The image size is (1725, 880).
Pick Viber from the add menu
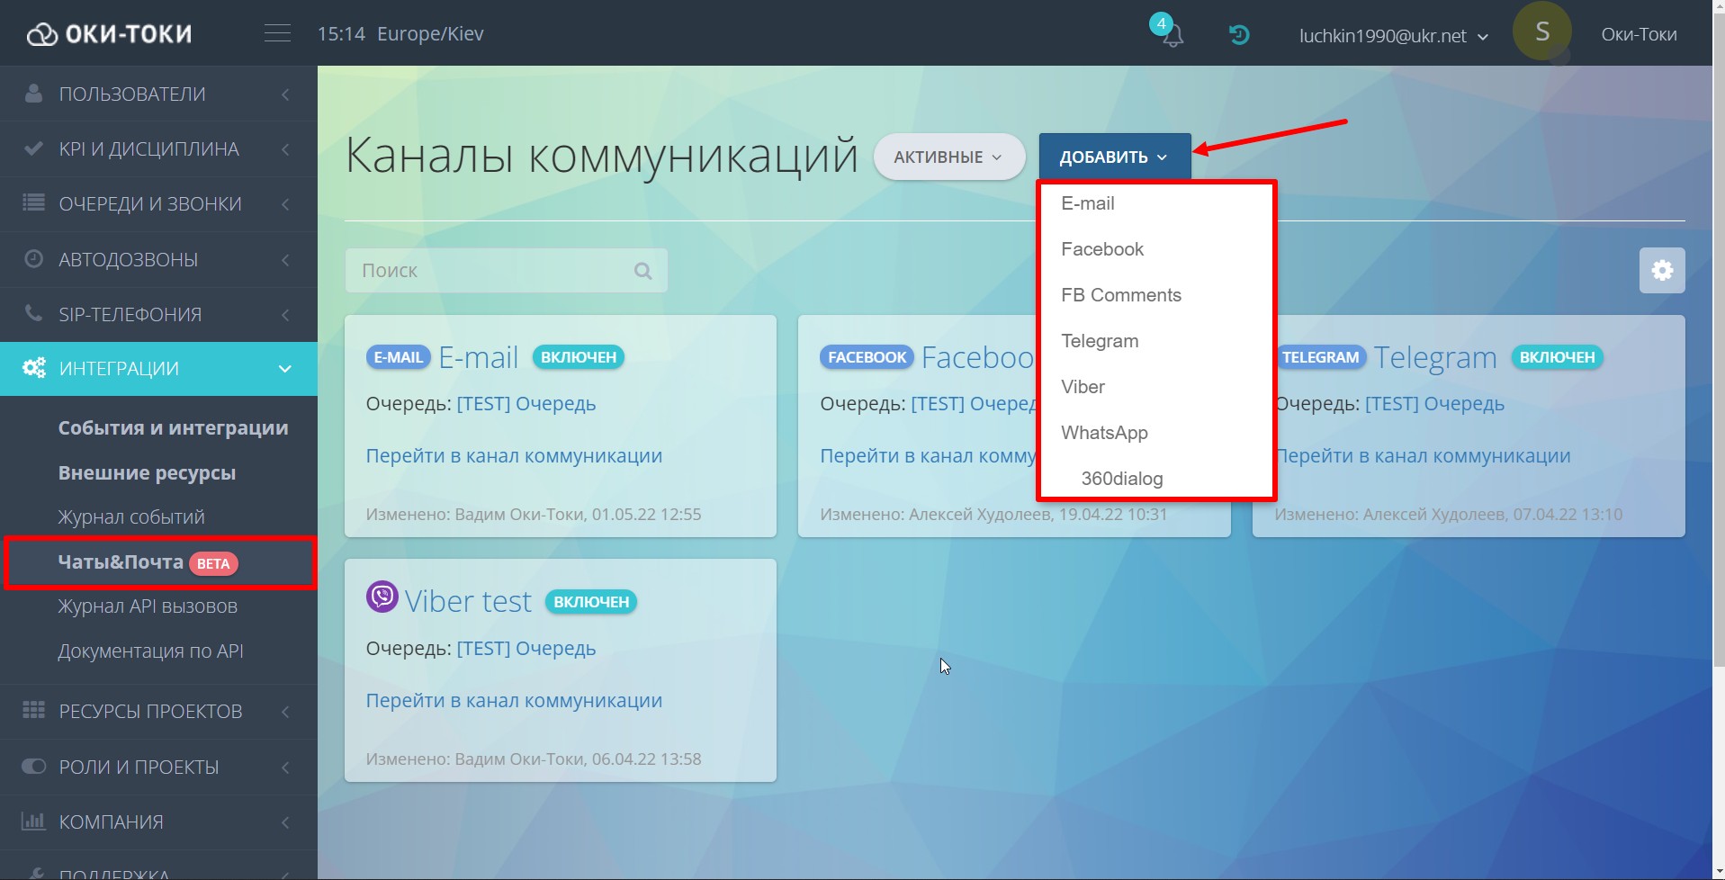[x=1156, y=387]
